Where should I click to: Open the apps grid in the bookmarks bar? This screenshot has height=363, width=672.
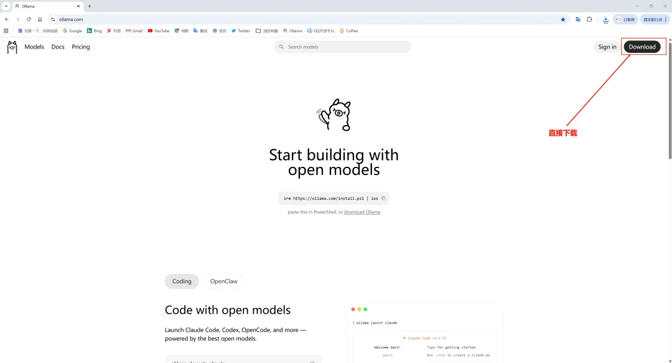6,31
